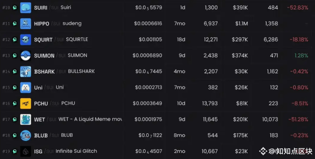This screenshot has width=315, height=159.
Task: Click the HIPPO token logo
Action: pyautogui.click(x=25, y=24)
